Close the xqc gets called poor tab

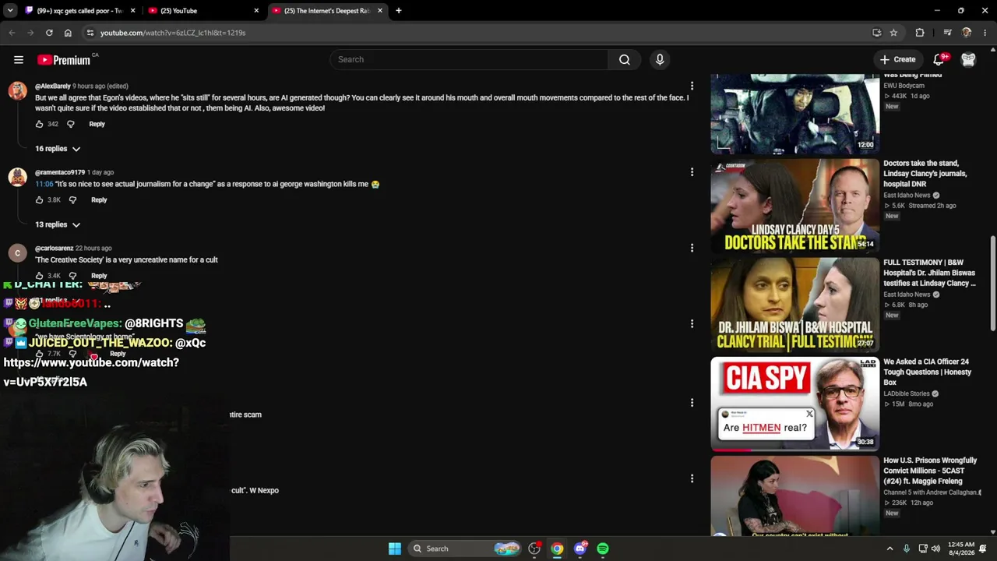coord(133,11)
